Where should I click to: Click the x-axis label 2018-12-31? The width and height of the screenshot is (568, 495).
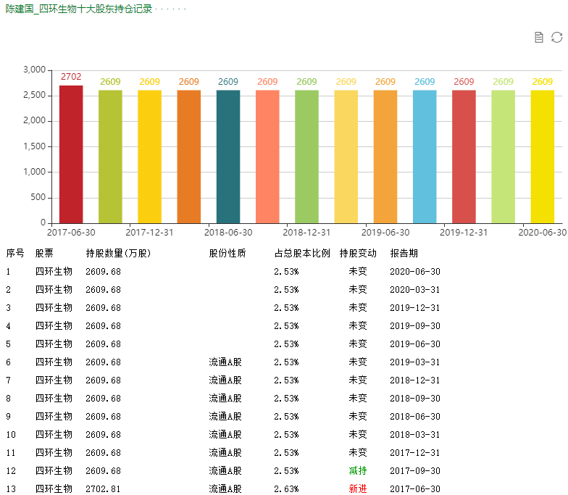coord(306,232)
